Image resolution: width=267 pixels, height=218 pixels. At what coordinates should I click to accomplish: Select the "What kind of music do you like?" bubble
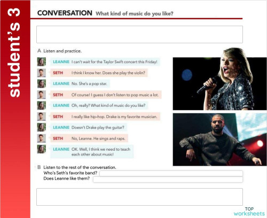pos(99,105)
